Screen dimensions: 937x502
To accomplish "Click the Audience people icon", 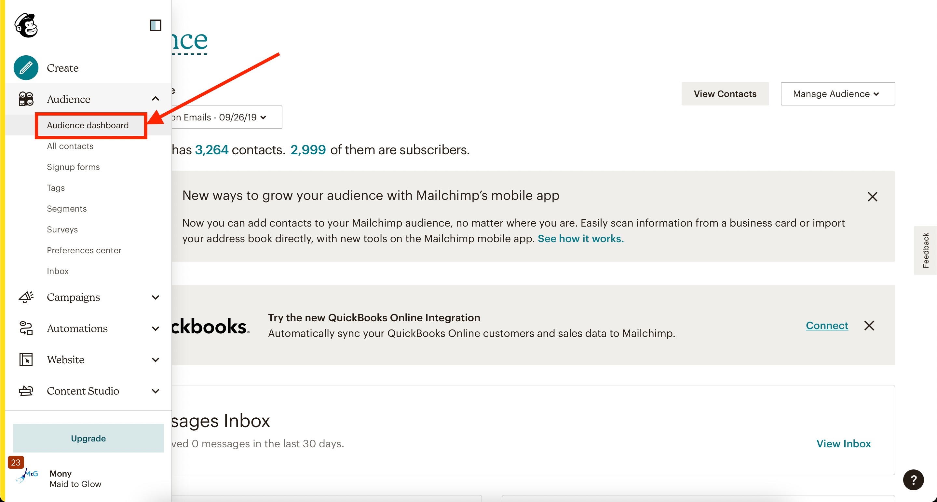I will point(26,99).
